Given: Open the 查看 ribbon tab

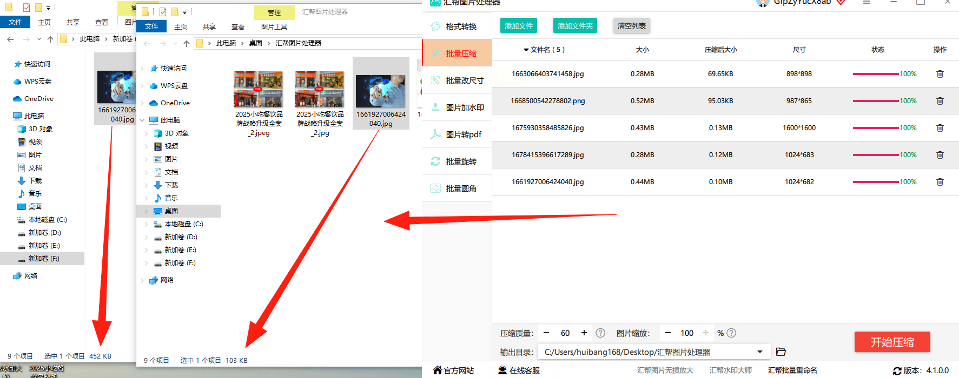Looking at the screenshot, I should (x=238, y=26).
